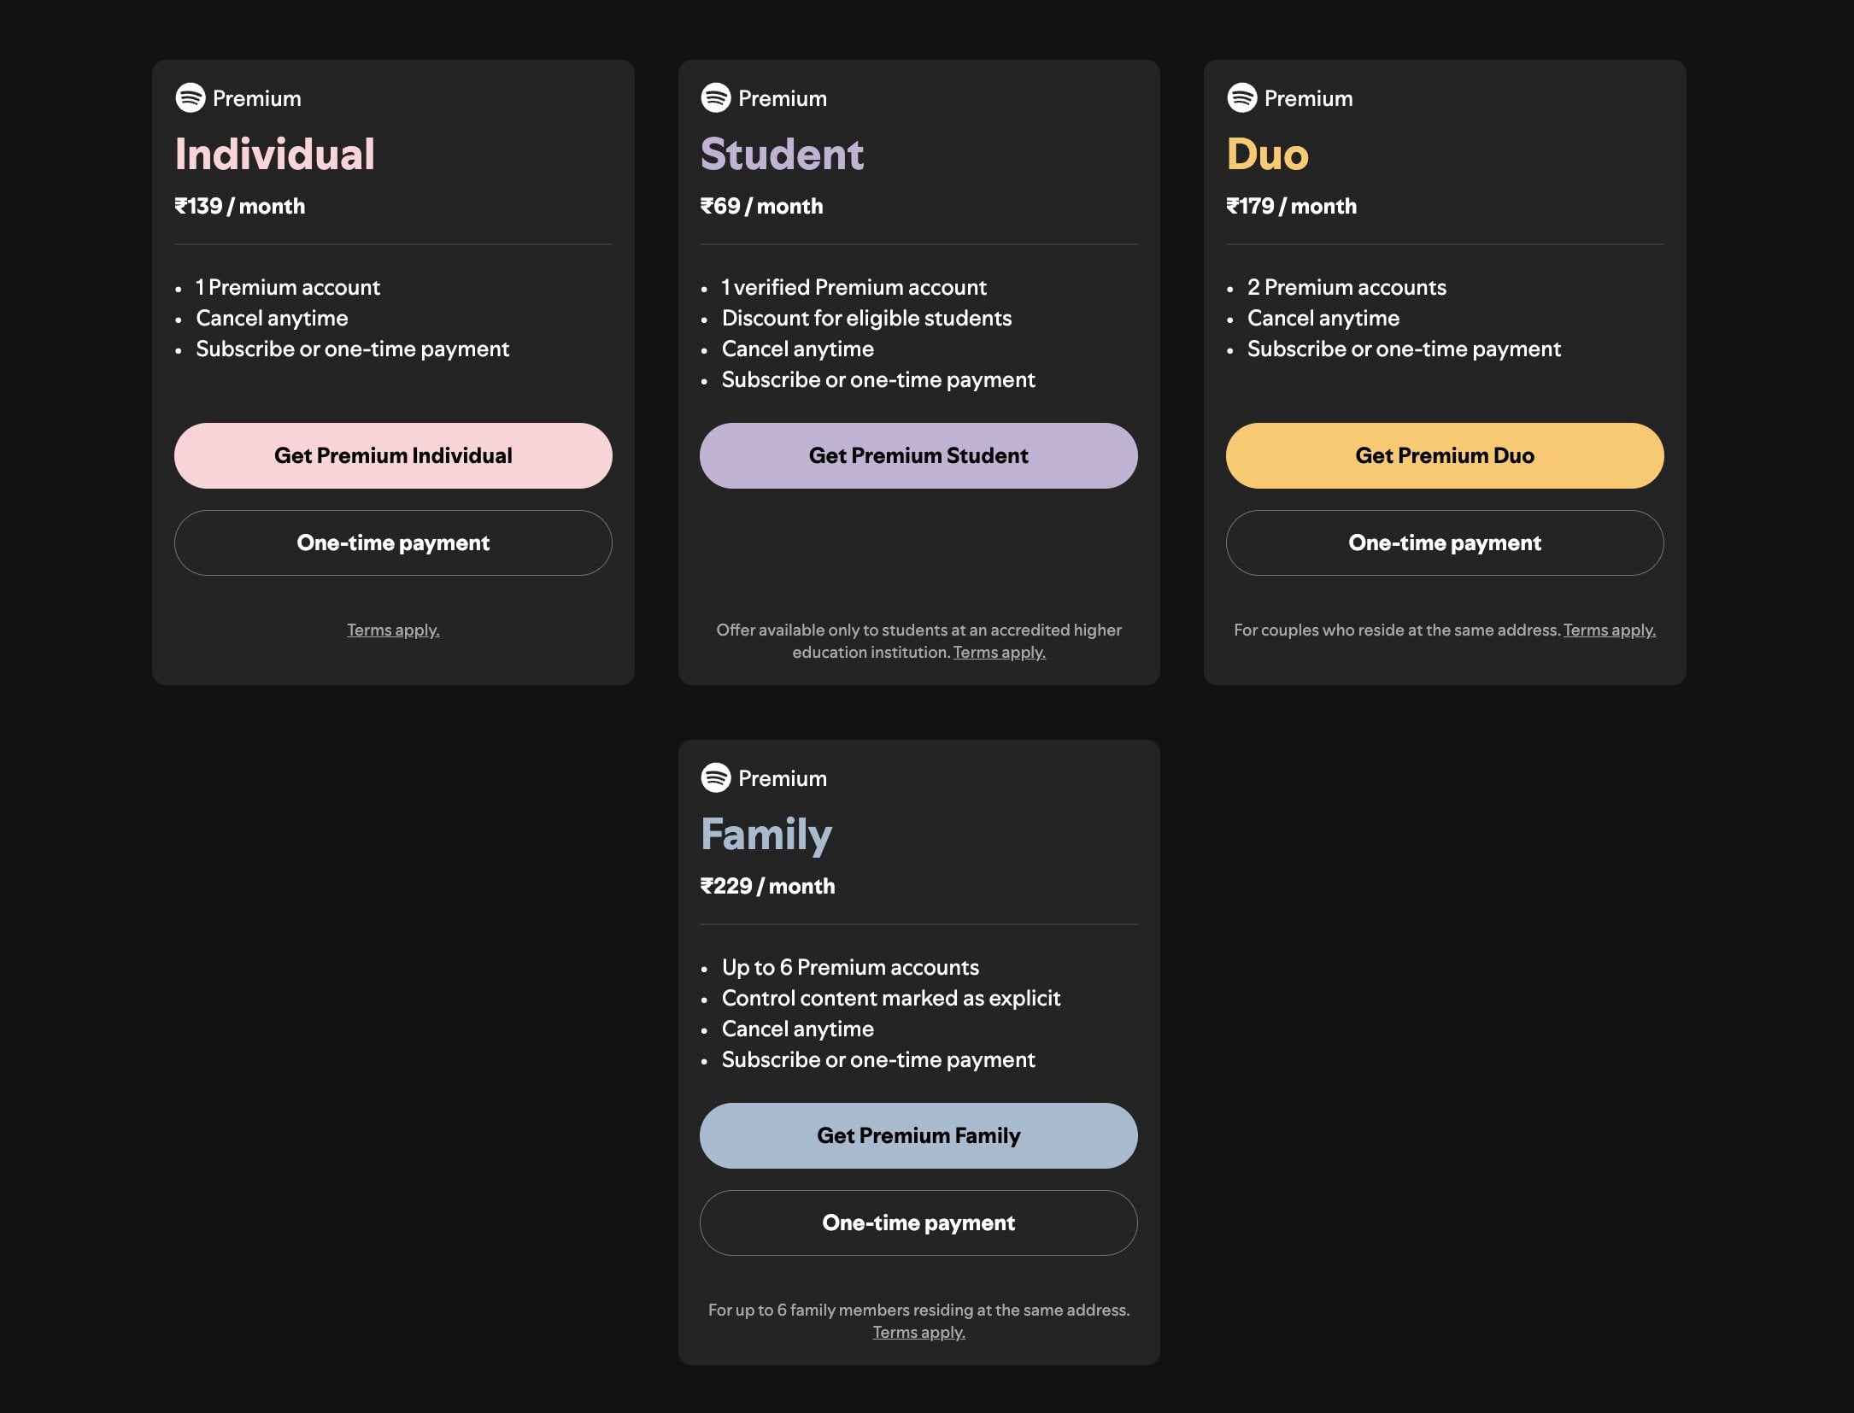Image resolution: width=1854 pixels, height=1413 pixels.
Task: Click the pink Individual plan heading
Action: pyautogui.click(x=274, y=155)
